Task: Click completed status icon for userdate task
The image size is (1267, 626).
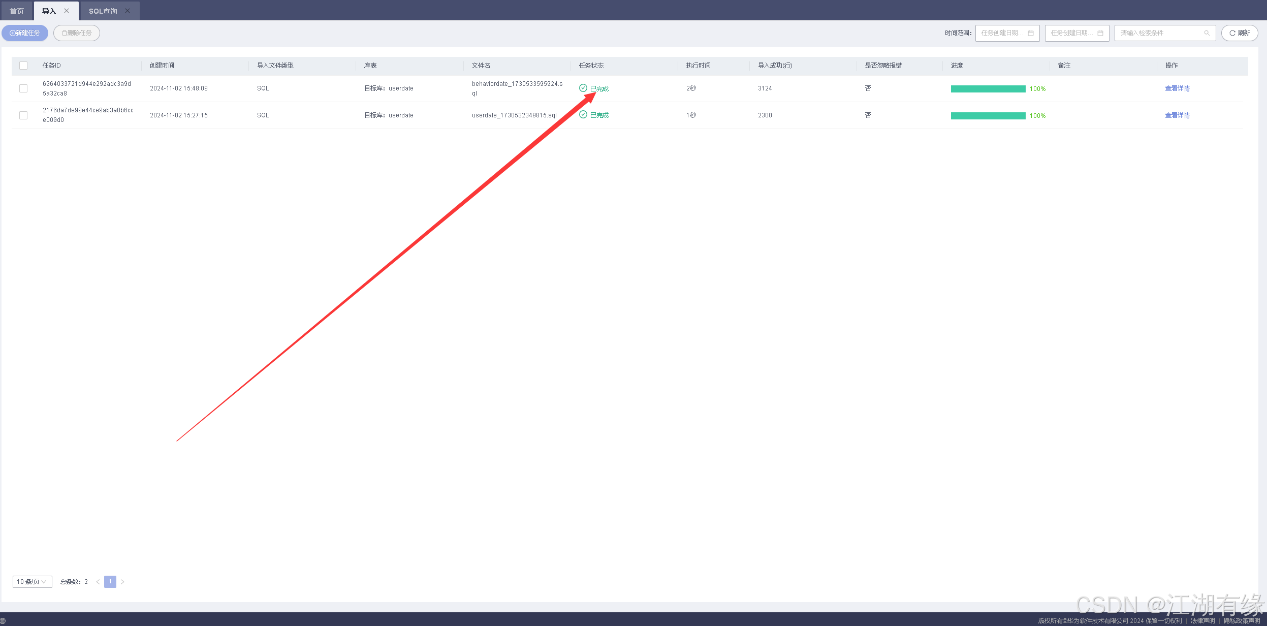Action: click(583, 115)
